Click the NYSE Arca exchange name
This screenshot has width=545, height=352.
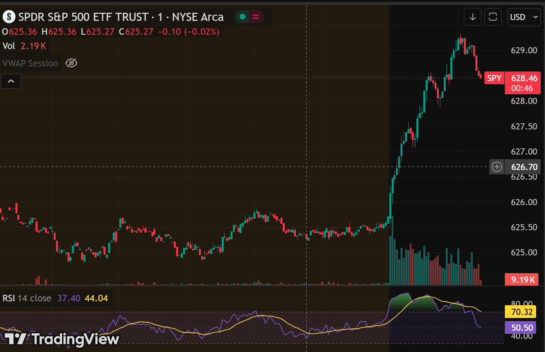pos(198,17)
